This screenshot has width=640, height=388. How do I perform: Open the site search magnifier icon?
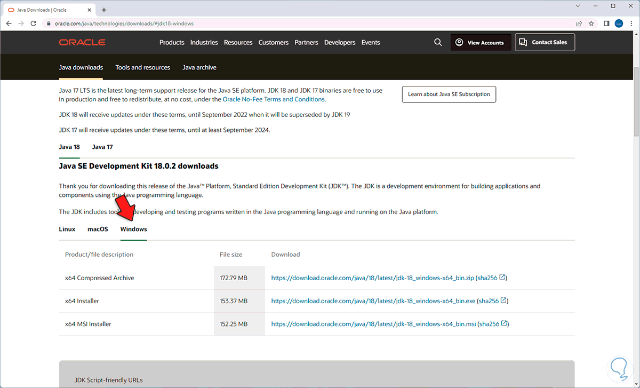438,42
